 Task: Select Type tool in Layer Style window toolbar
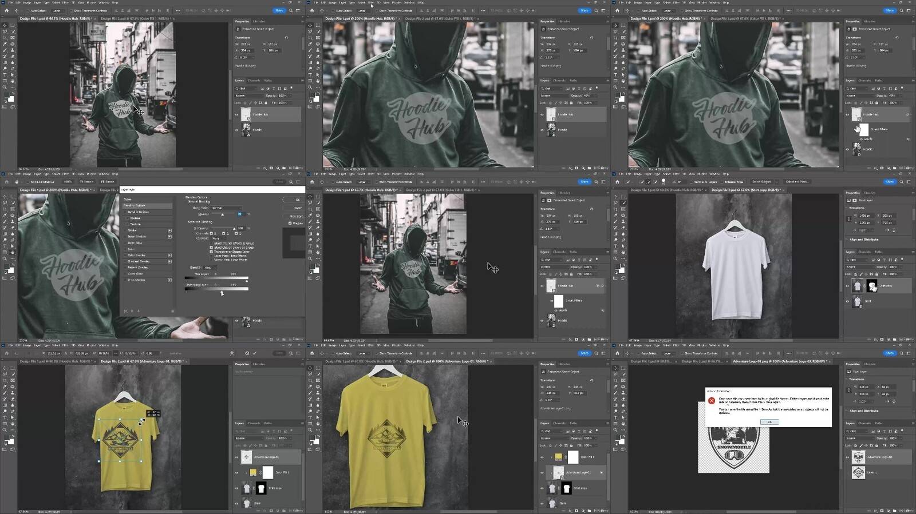tap(5, 246)
